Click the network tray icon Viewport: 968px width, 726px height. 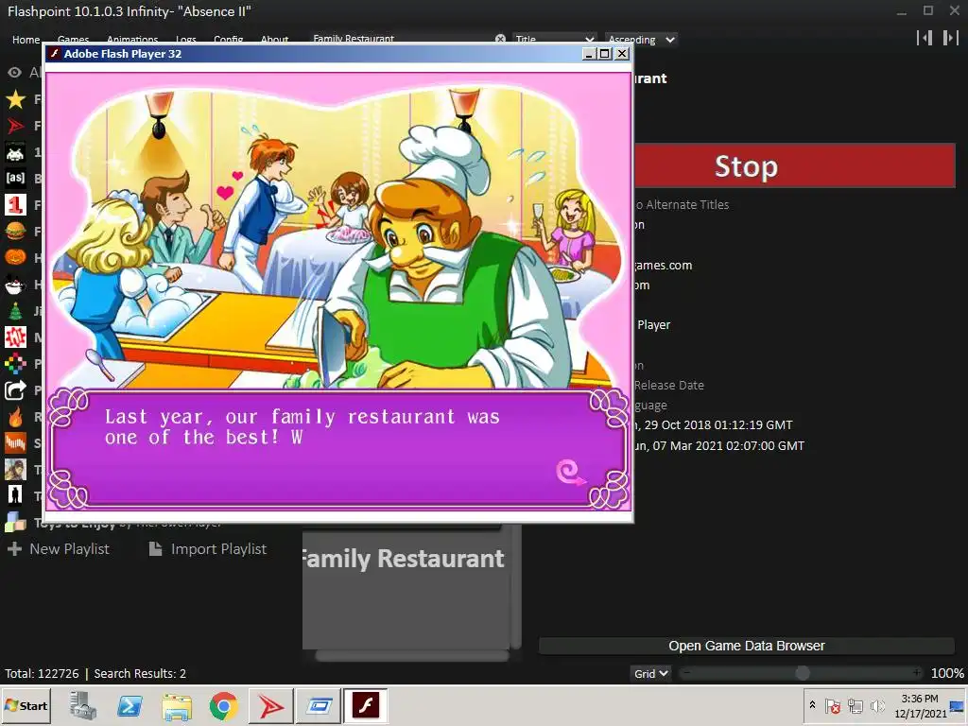[x=855, y=705]
